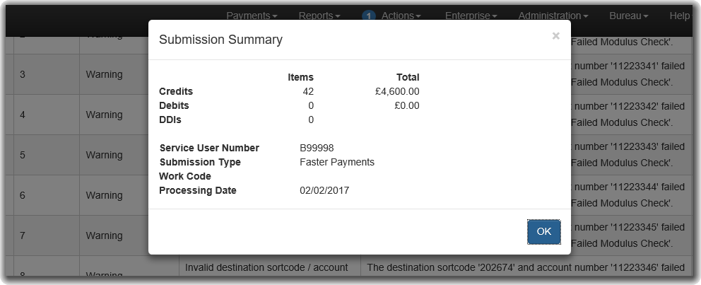Click the Credits item count 42
This screenshot has height=285, width=701.
(x=308, y=92)
